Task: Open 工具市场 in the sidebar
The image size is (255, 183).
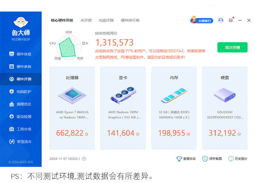Action: click(21, 129)
